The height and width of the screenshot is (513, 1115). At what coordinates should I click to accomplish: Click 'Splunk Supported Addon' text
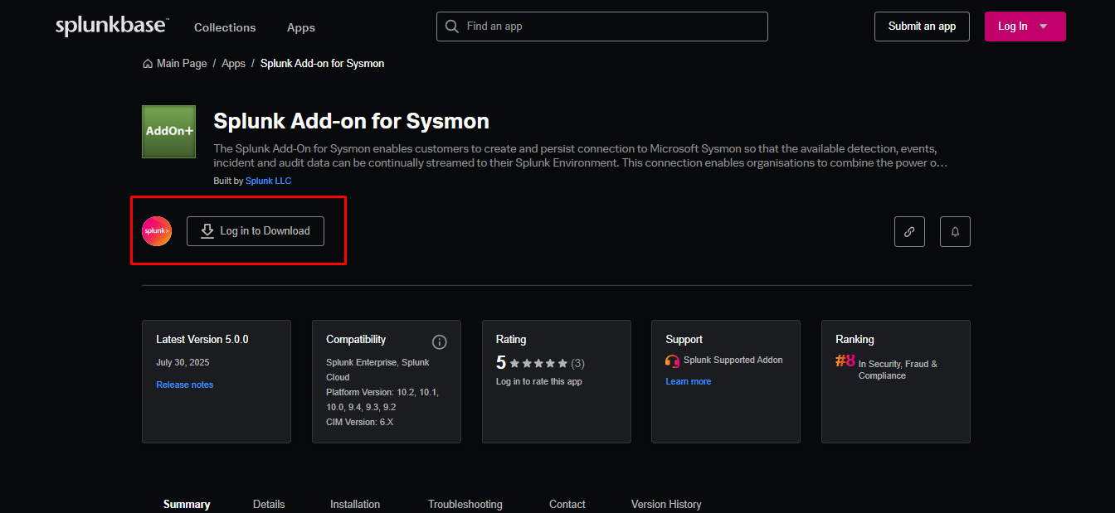[733, 361]
